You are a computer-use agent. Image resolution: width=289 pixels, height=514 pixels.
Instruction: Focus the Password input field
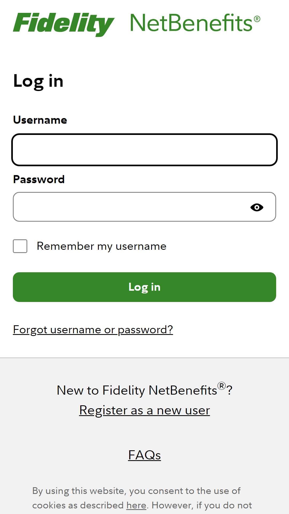click(x=144, y=207)
